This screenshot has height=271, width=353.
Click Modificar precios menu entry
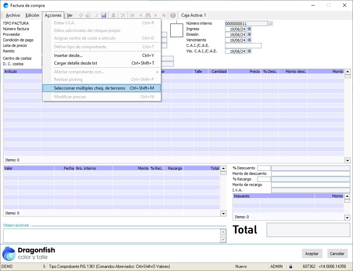click(102, 97)
